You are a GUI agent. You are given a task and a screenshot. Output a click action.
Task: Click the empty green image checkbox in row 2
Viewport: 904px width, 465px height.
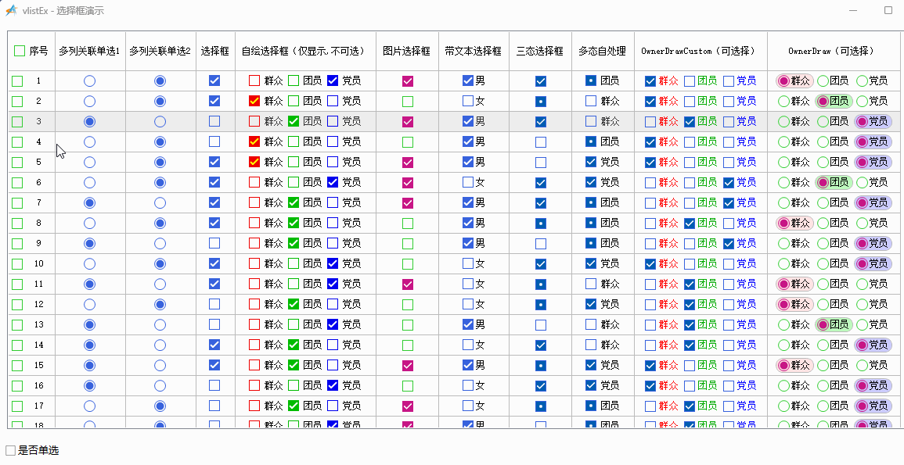407,101
